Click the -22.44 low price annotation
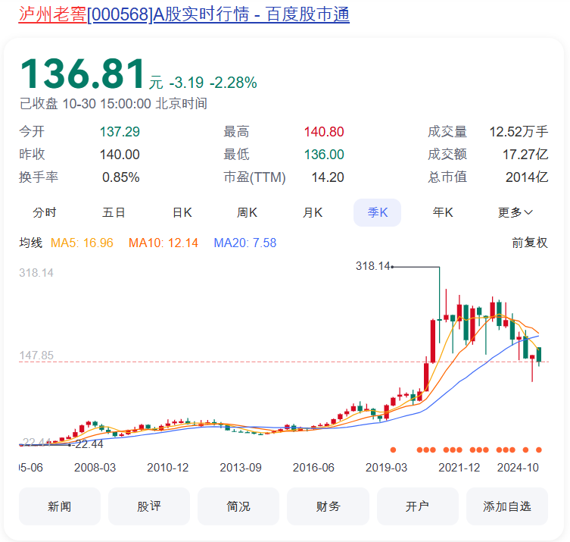The width and height of the screenshot is (570, 542). 88,444
